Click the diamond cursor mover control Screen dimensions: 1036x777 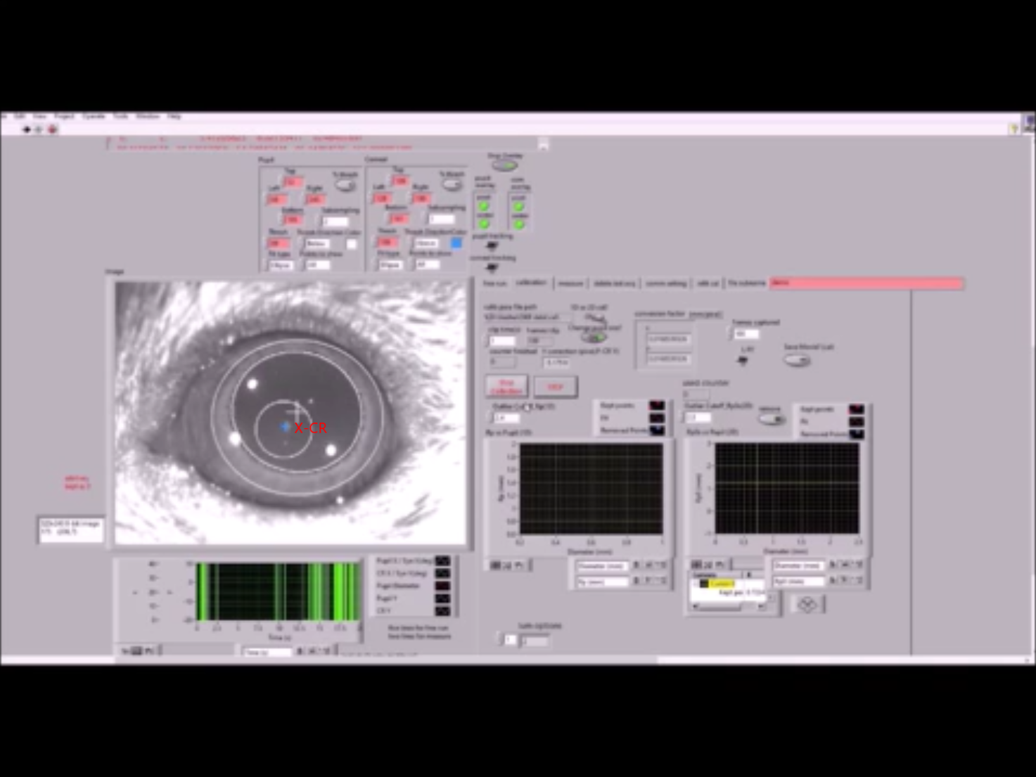807,604
